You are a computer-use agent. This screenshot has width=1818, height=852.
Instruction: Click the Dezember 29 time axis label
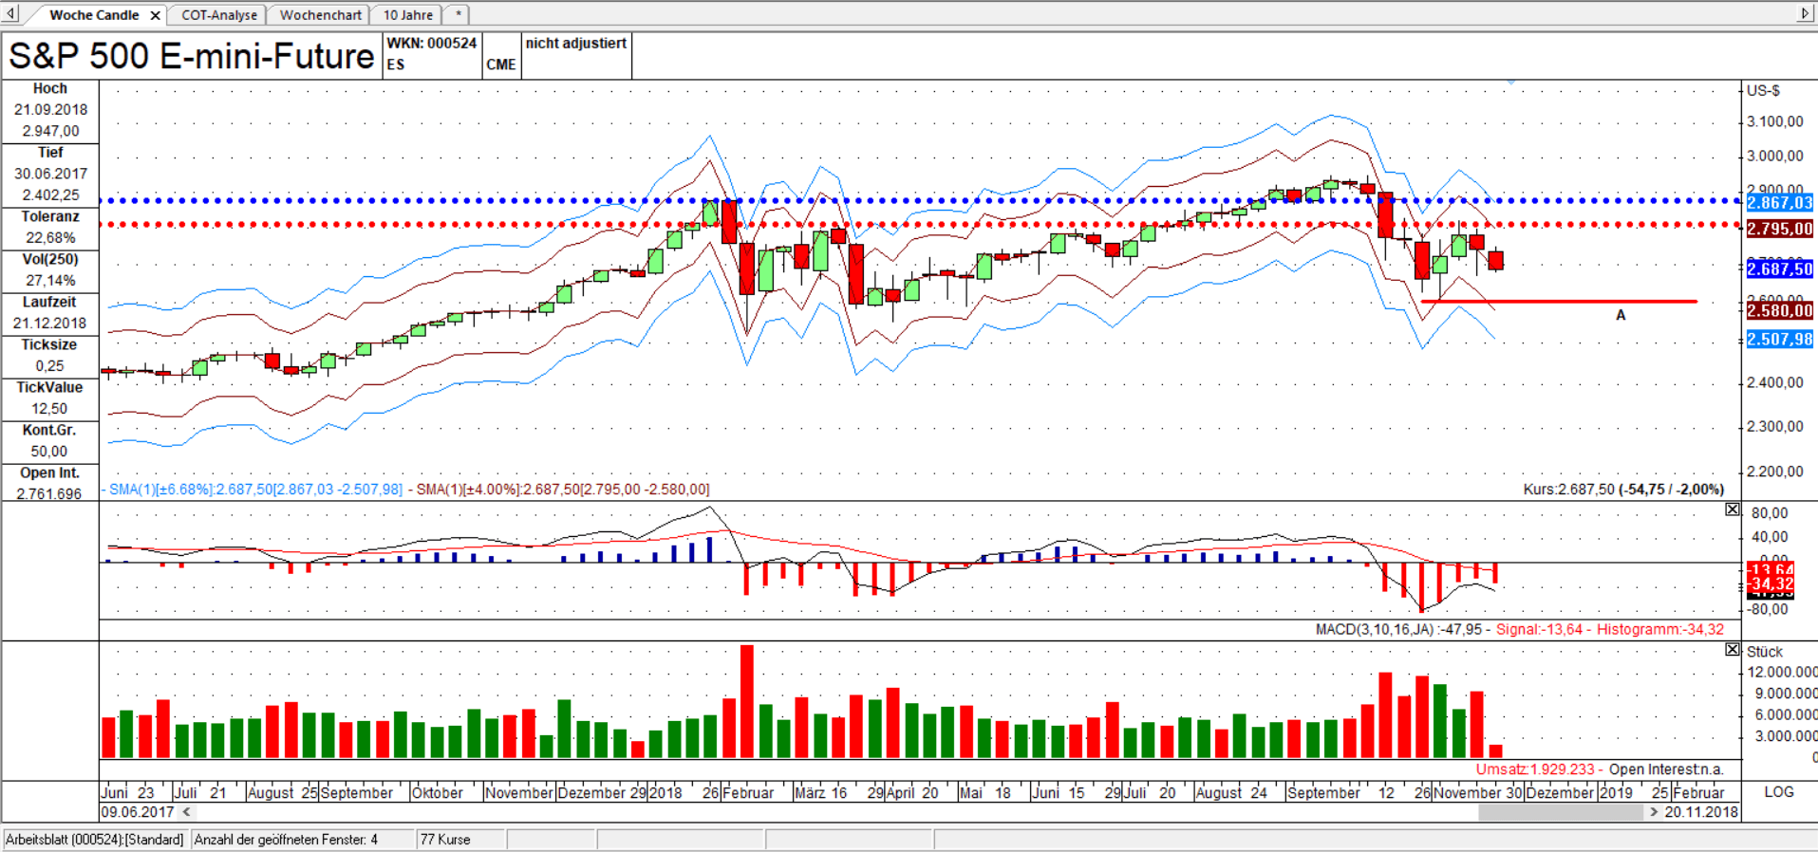point(602,792)
